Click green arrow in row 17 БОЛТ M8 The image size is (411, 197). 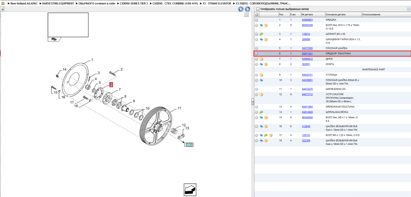[x=266, y=135]
